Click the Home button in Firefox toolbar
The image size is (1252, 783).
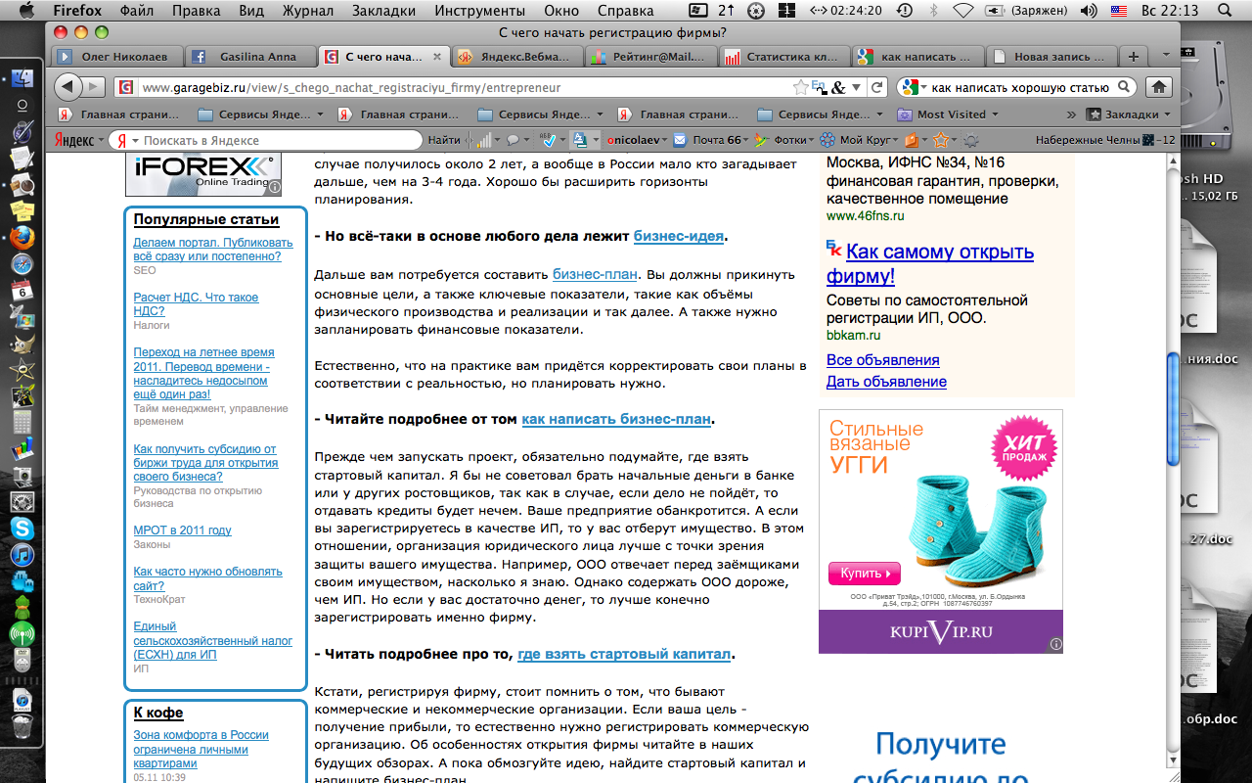1158,87
